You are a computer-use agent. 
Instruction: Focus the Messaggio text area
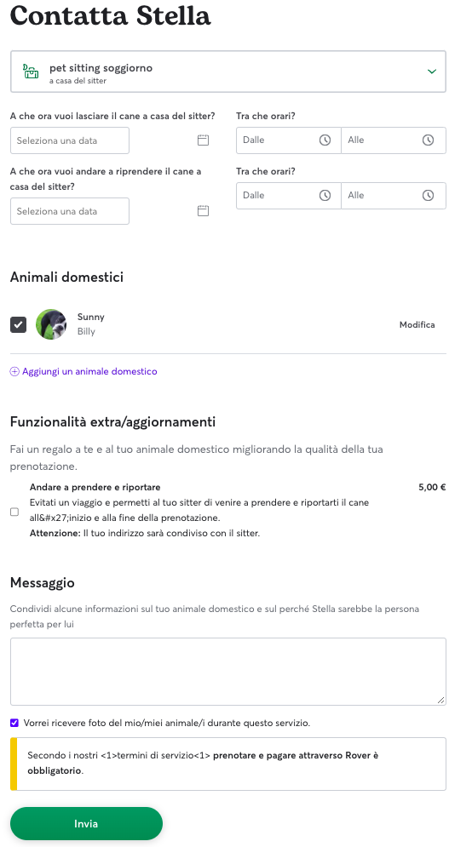[228, 672]
